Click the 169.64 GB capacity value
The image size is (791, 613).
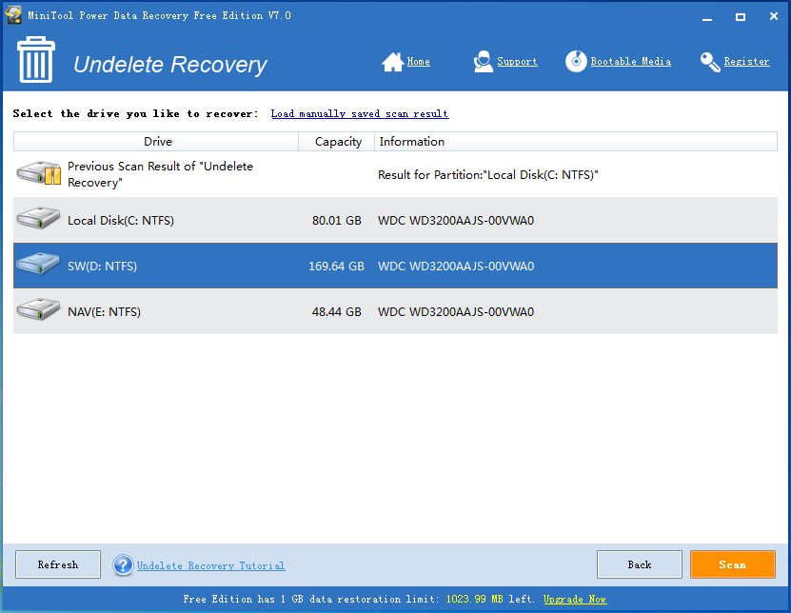[x=336, y=266]
